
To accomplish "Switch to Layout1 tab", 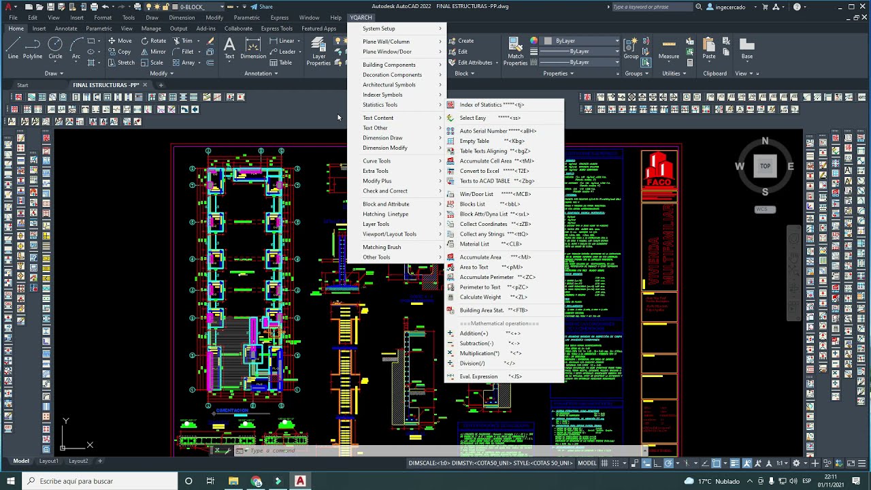I will [x=48, y=461].
